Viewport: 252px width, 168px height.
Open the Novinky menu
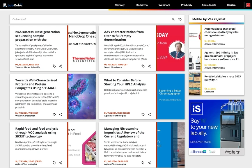click(120, 5)
